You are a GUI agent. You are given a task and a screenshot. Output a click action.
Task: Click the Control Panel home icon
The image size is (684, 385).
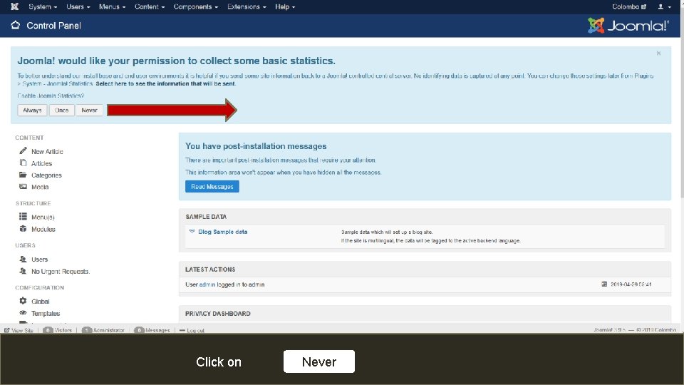tap(15, 25)
